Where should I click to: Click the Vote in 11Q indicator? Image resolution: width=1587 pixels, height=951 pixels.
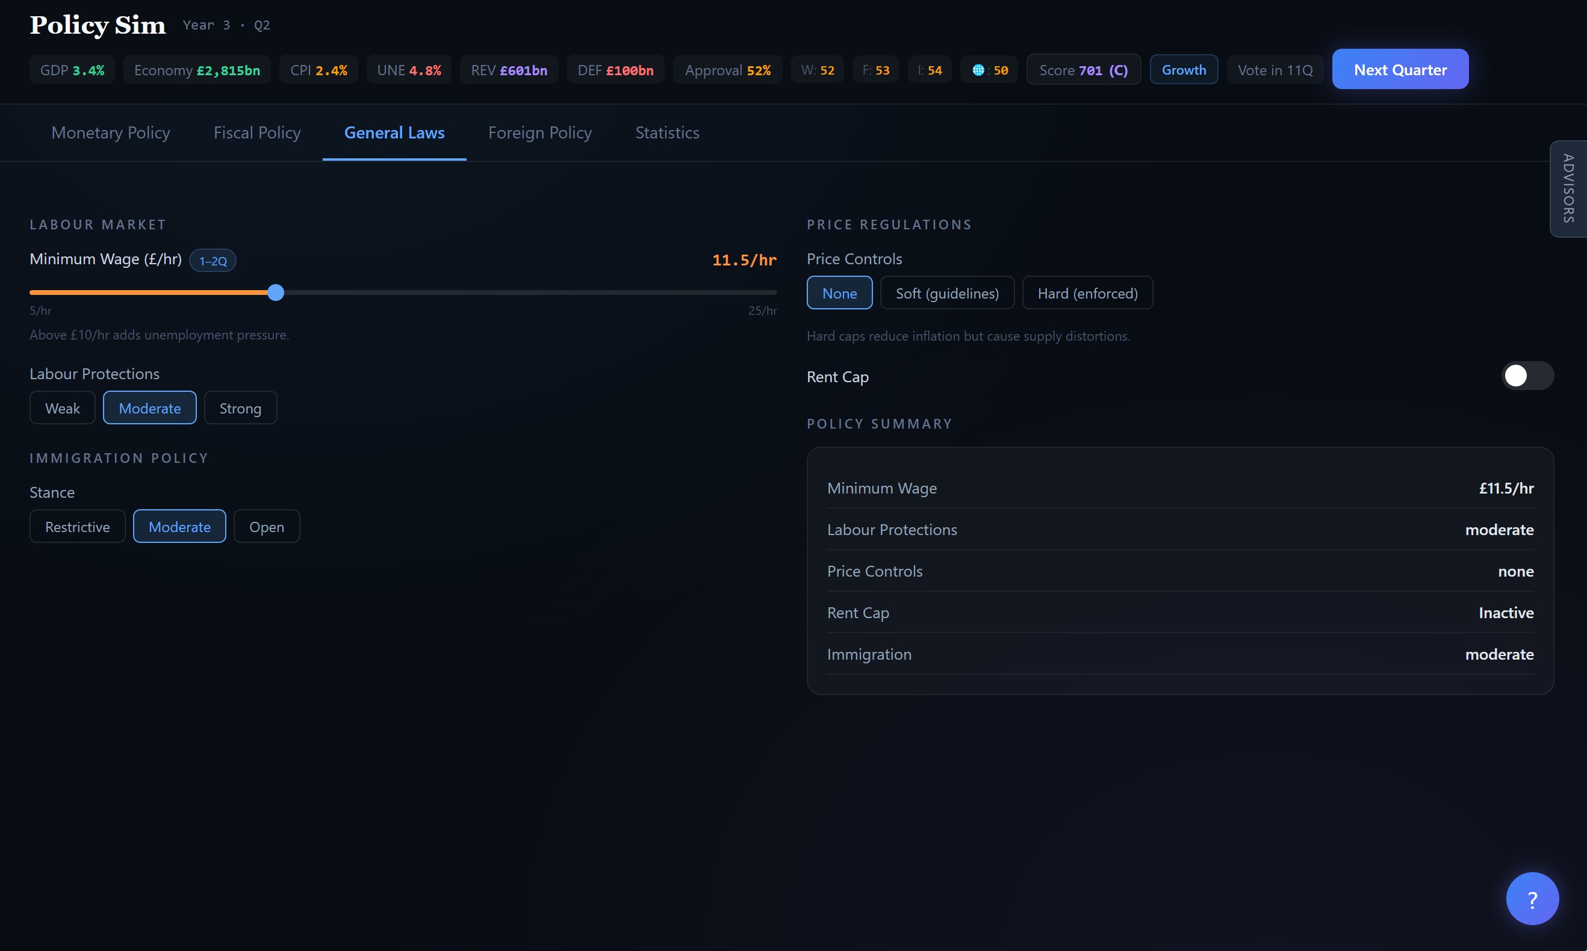pos(1274,70)
